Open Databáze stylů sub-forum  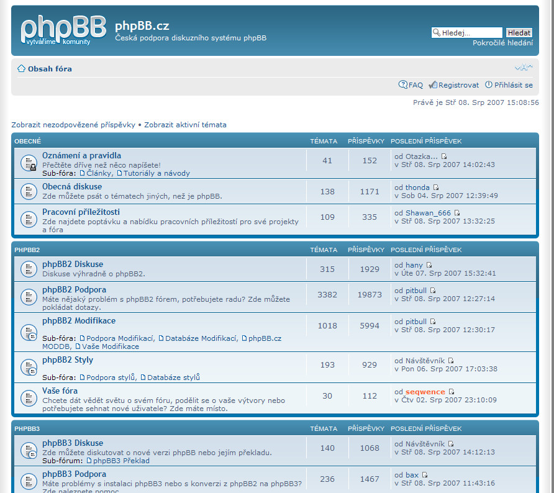click(173, 378)
